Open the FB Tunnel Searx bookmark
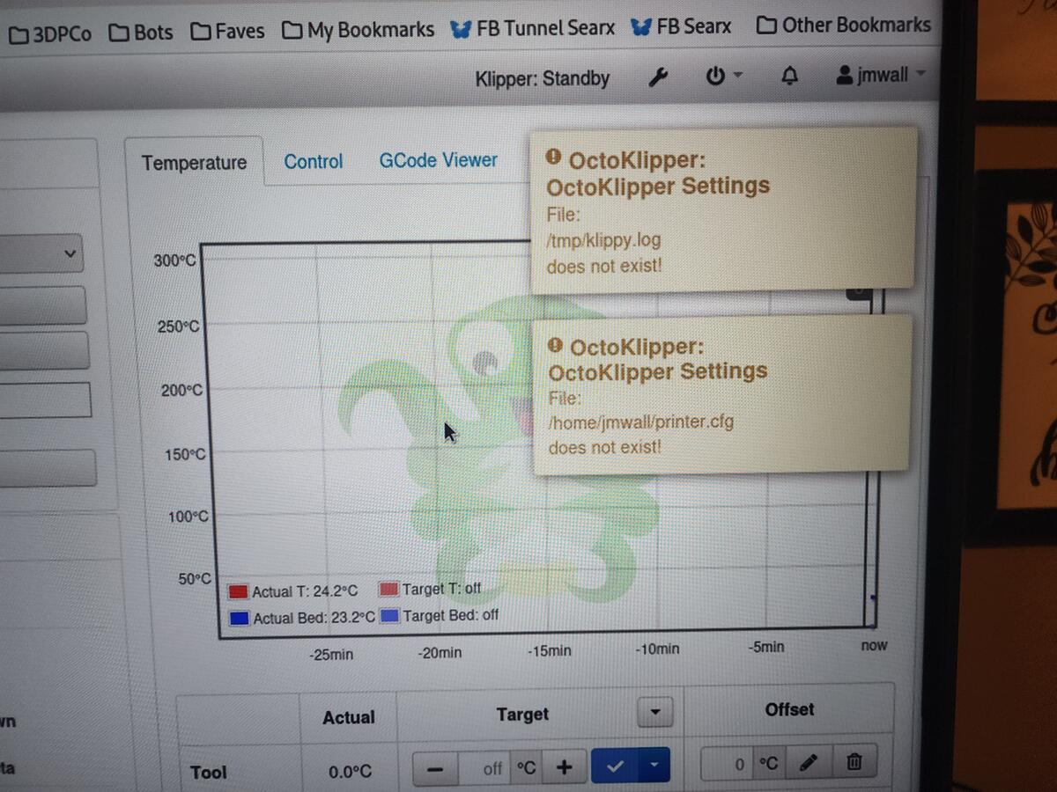1057x792 pixels. pyautogui.click(x=532, y=28)
